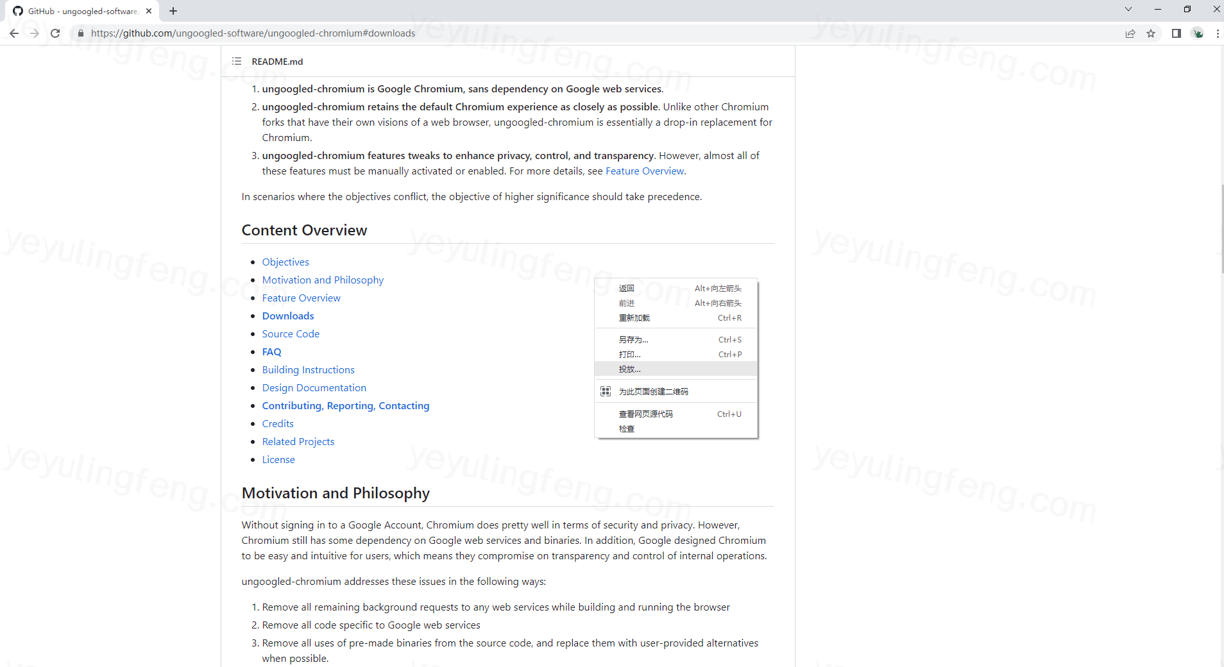The width and height of the screenshot is (1224, 667).
Task: Open Contributing, Reporting, Contacting link
Action: tap(346, 405)
